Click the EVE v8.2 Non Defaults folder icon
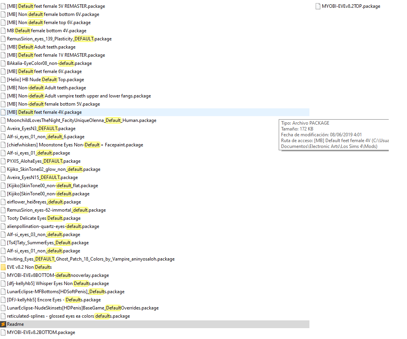The height and width of the screenshot is (339, 407). 3,267
